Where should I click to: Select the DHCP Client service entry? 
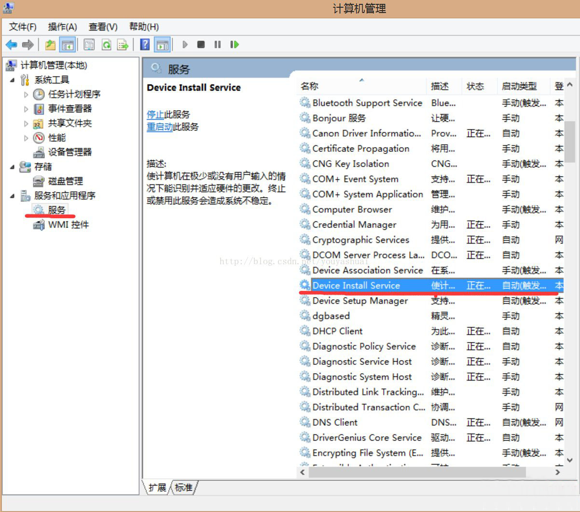tap(336, 331)
